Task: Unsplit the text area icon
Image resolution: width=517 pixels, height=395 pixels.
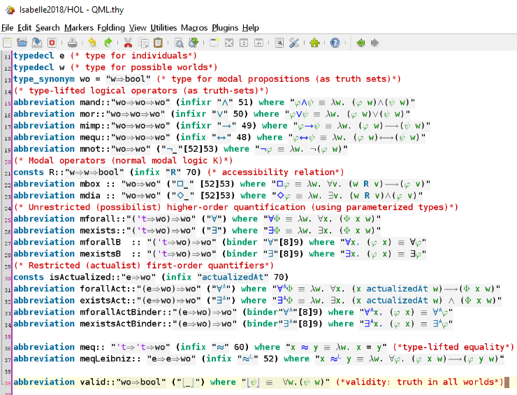Action: pyautogui.click(x=229, y=43)
